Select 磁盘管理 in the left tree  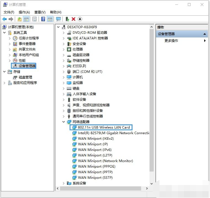25,77
